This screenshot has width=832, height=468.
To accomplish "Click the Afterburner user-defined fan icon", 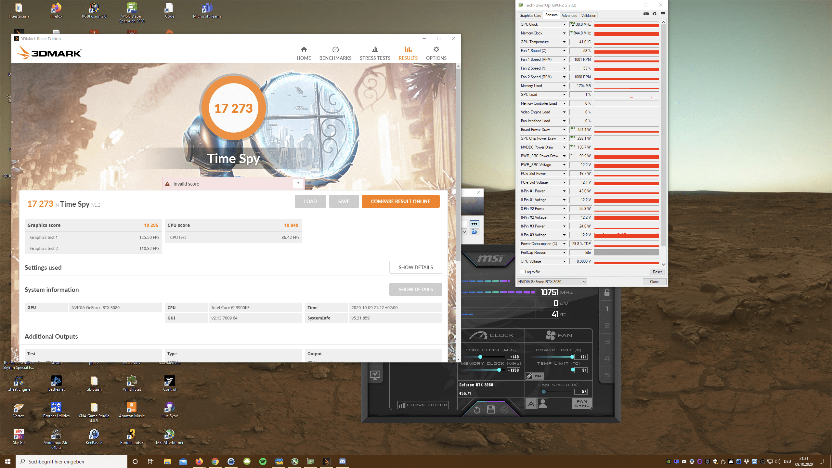I will [x=542, y=404].
